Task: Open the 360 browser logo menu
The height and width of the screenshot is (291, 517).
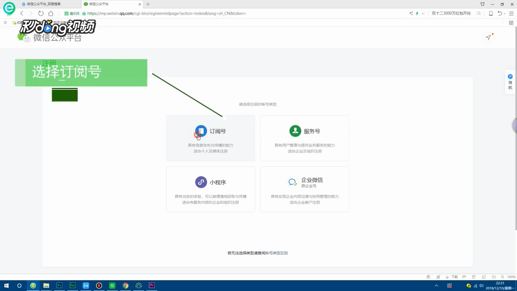Action: point(9,8)
